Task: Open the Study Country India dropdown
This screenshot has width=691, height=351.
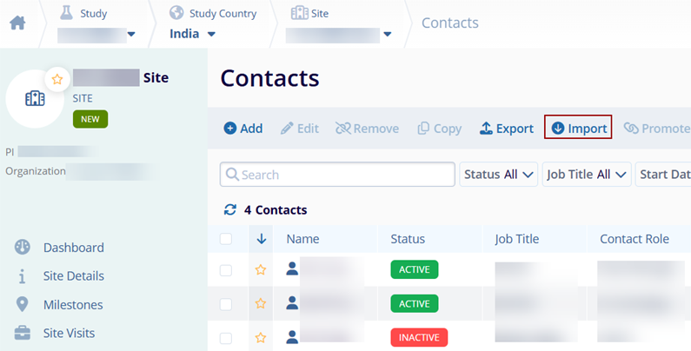Action: 192,34
